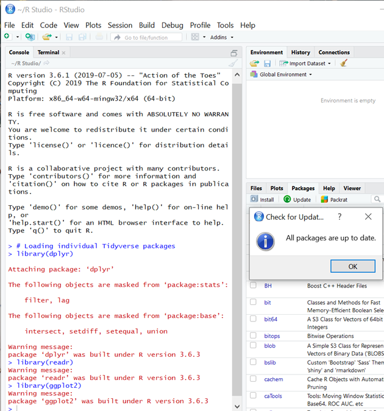Viewport: 384px width, 411px height.
Task: Check the BH package checkbox
Action: [253, 285]
